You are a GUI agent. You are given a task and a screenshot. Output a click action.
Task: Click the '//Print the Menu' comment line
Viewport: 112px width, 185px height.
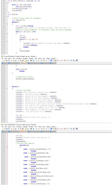coord(23,90)
